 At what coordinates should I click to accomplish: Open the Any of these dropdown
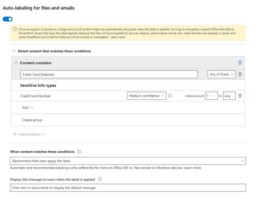(x=222, y=74)
